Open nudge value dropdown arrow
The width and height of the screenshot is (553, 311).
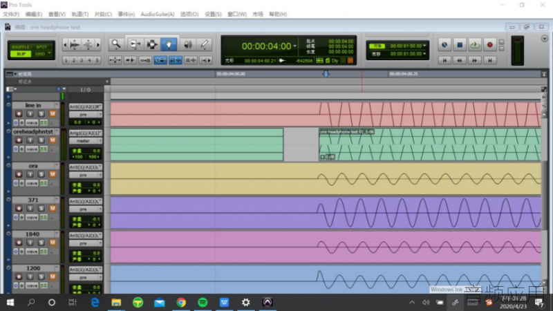coord(424,54)
